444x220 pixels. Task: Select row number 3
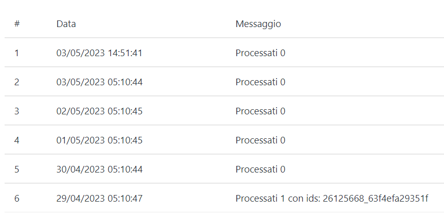pyautogui.click(x=17, y=111)
